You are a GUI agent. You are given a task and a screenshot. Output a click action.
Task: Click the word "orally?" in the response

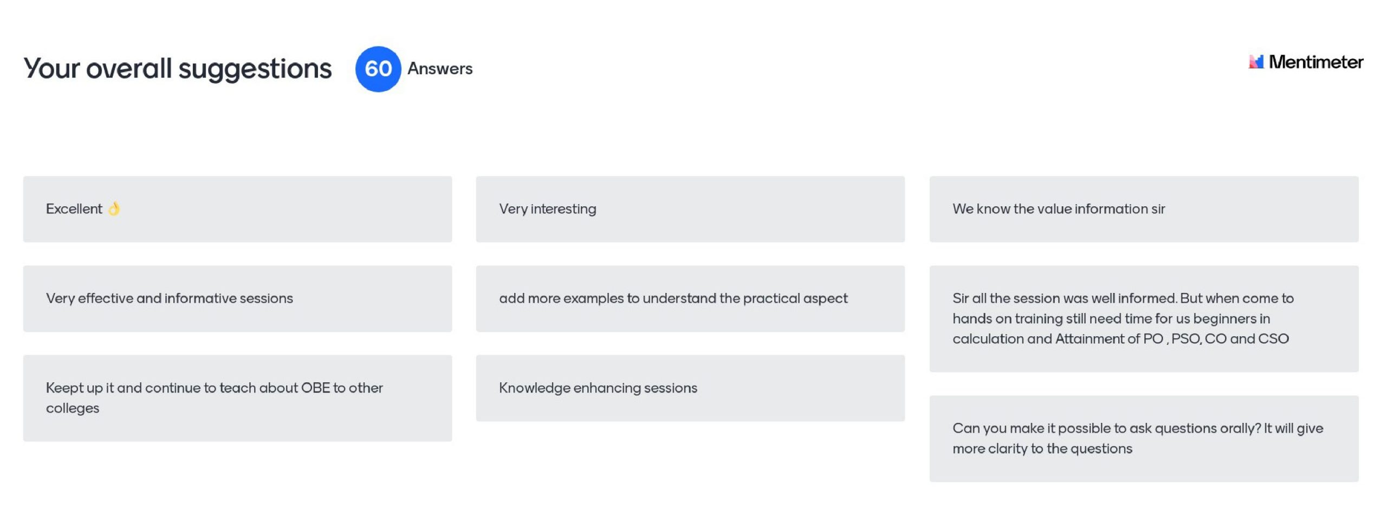click(1240, 428)
